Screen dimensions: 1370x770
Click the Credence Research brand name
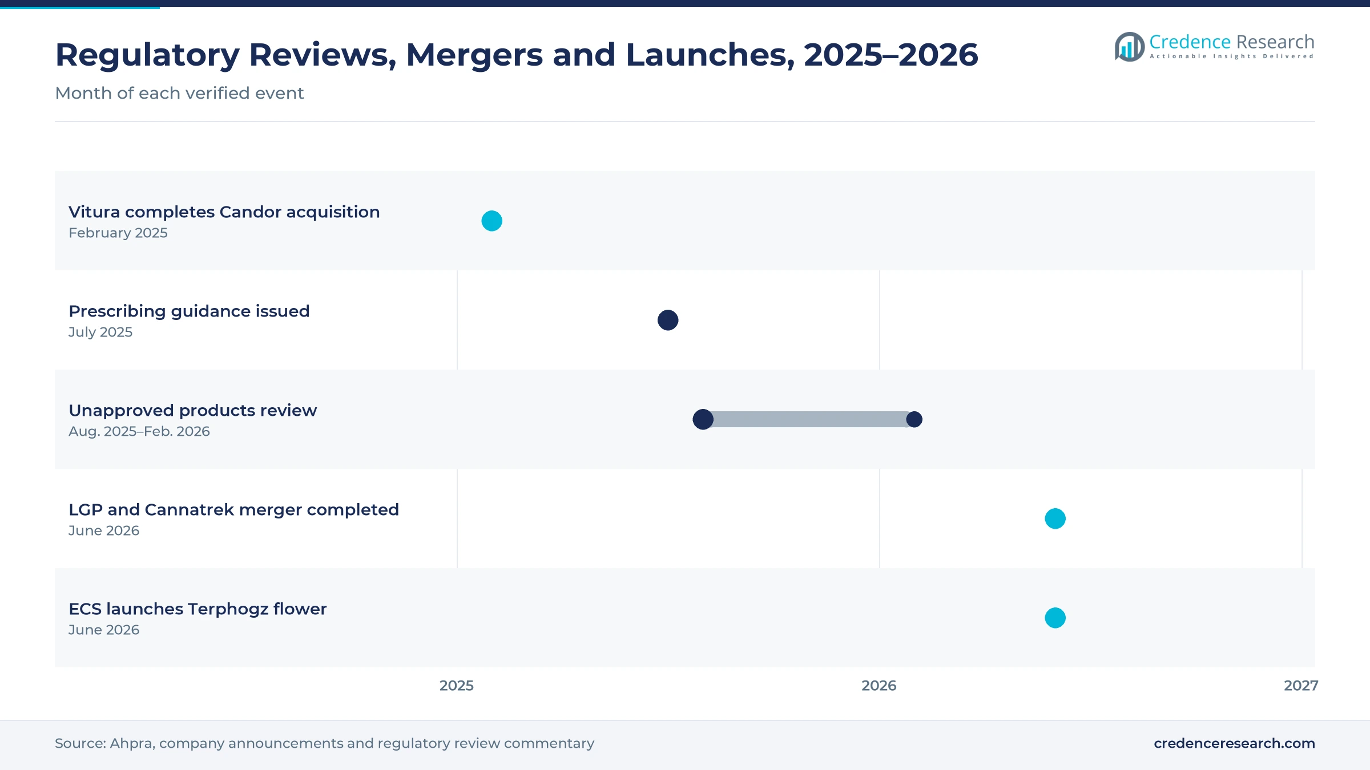1231,42
